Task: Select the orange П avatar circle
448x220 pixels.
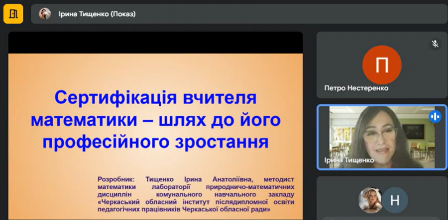Action: click(x=382, y=65)
